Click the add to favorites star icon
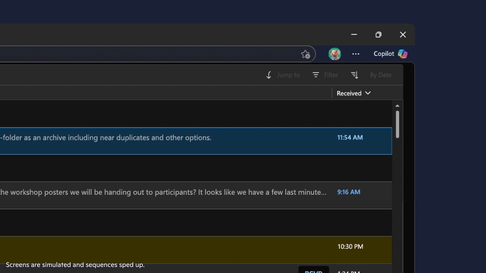Screen dimensions: 486x273 [x=306, y=54]
